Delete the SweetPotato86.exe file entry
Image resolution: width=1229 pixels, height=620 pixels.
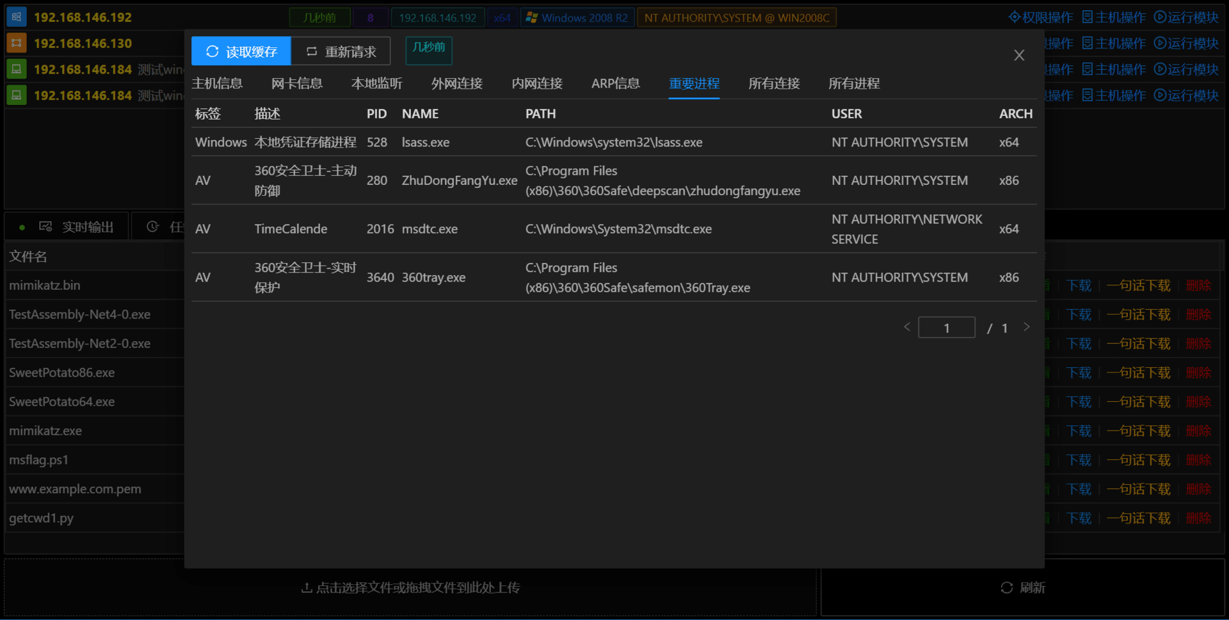coord(1198,372)
